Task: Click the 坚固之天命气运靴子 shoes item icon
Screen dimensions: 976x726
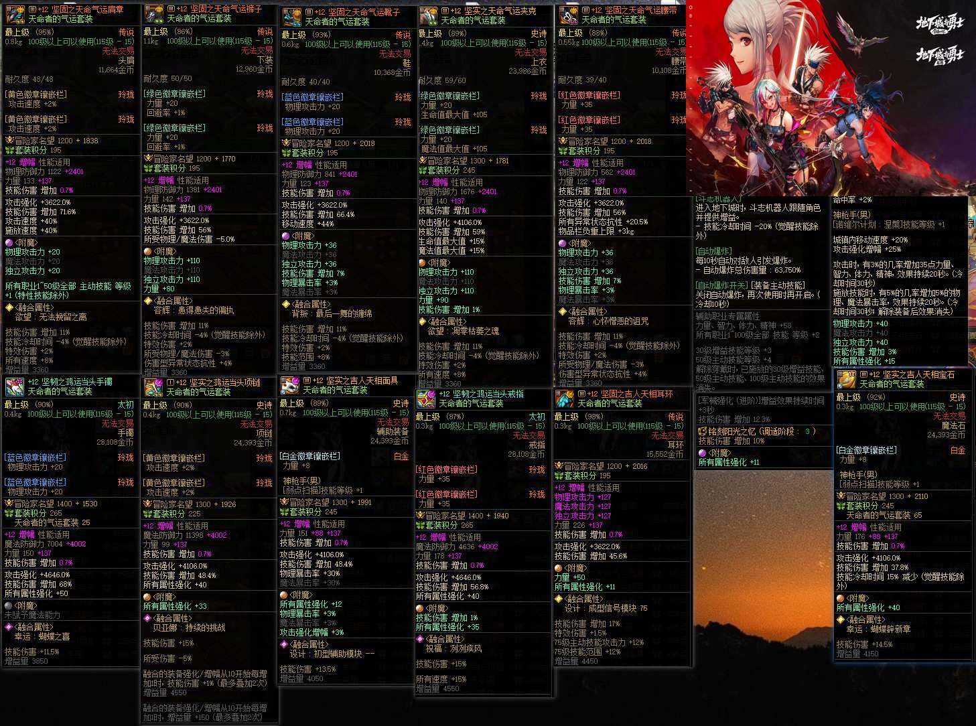Action: click(291, 17)
